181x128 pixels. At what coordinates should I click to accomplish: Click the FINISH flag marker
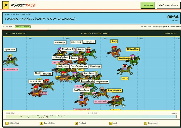click(174, 113)
